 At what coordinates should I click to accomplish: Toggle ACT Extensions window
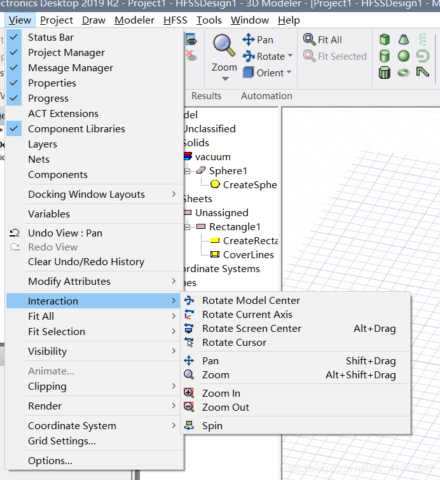coord(95,114)
